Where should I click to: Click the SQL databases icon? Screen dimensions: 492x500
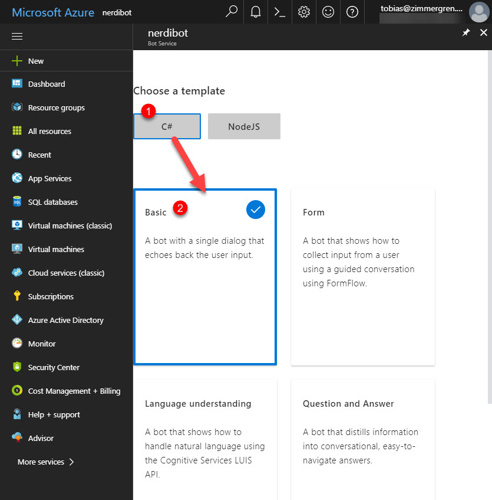click(17, 201)
